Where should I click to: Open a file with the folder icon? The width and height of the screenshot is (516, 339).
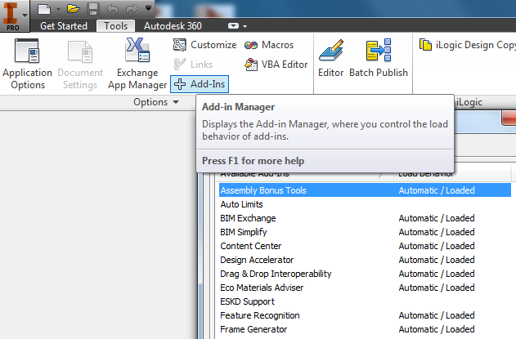[x=73, y=9]
